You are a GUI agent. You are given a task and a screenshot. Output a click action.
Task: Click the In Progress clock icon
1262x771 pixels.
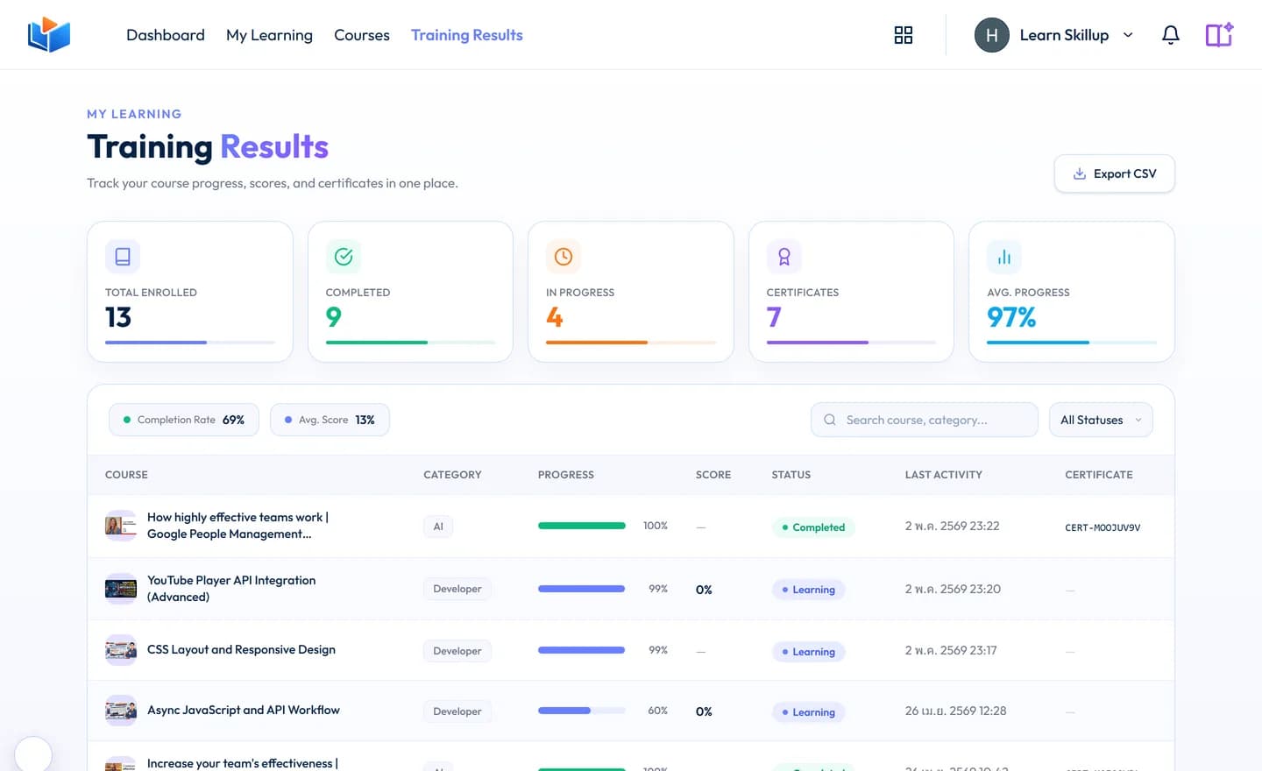click(564, 257)
